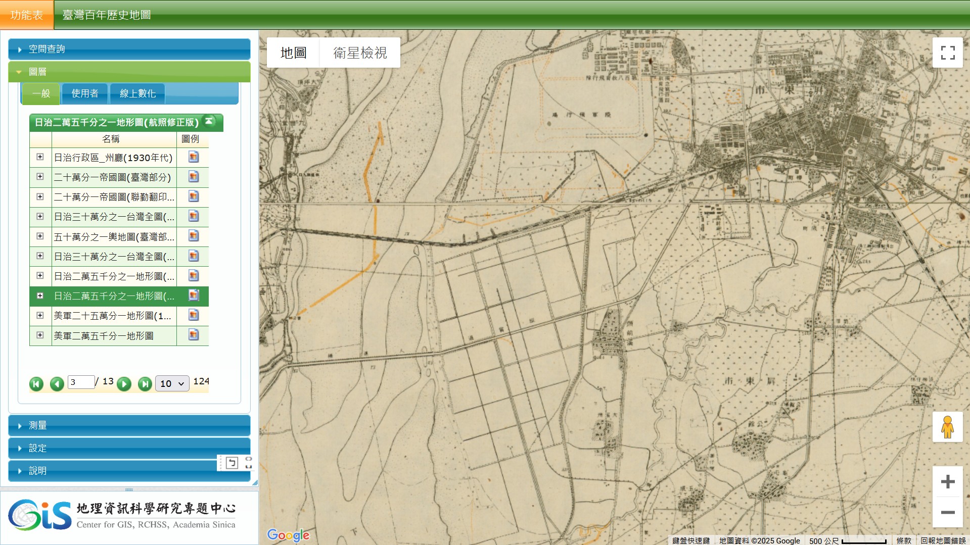970x545 pixels.
Task: Expand the 設定 accordion section
Action: [x=129, y=448]
